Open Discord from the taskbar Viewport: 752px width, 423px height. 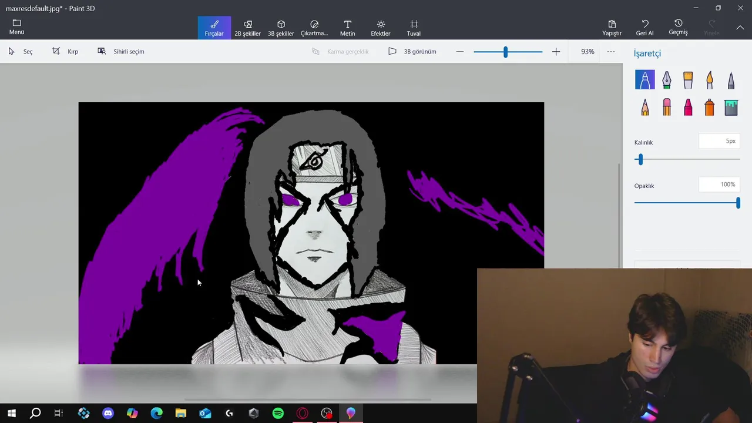pyautogui.click(x=108, y=414)
